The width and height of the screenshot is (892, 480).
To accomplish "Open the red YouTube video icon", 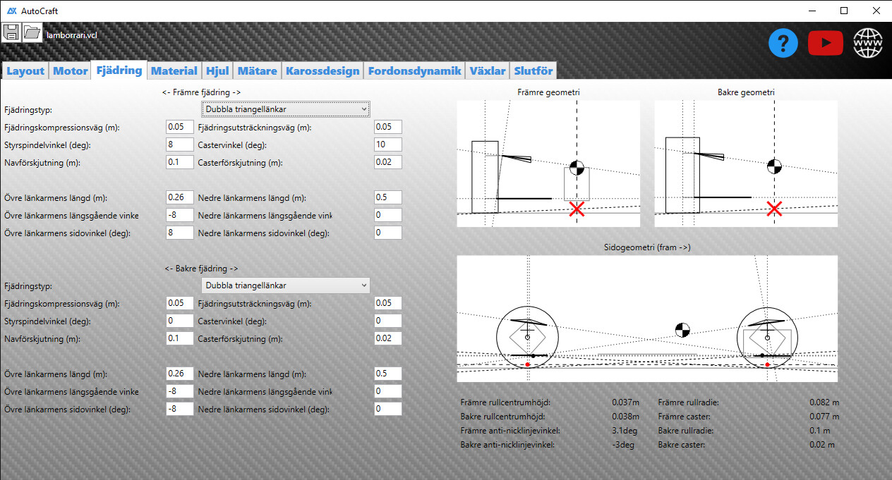I will coord(825,44).
